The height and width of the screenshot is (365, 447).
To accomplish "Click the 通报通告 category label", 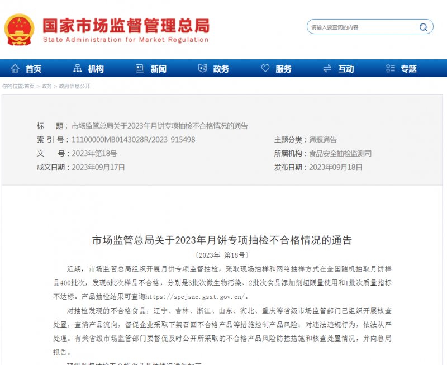I will (323, 140).
